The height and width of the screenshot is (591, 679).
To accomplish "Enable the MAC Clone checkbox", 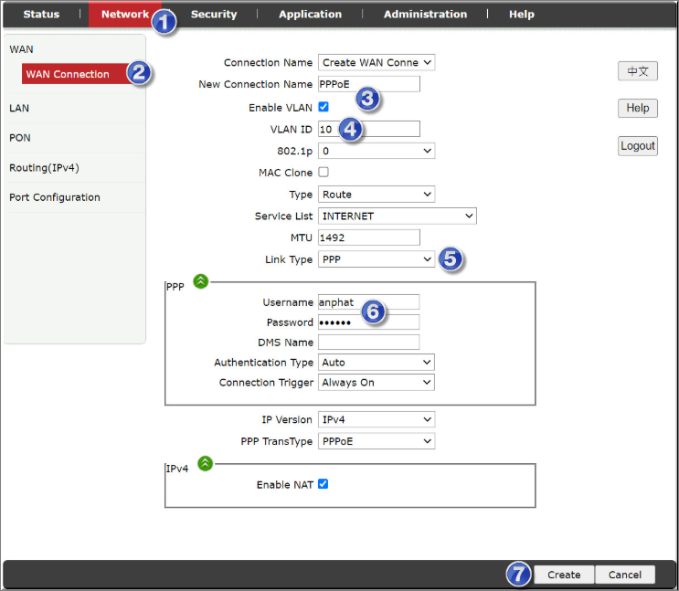I will (324, 173).
